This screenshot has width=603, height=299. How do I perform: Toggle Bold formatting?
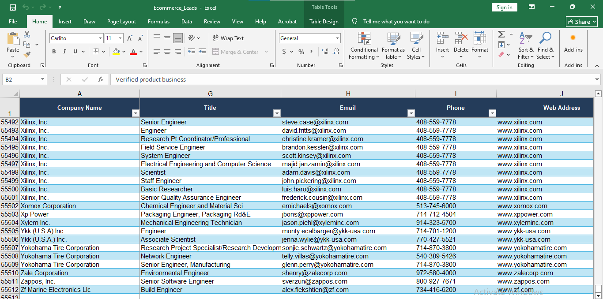tap(54, 52)
